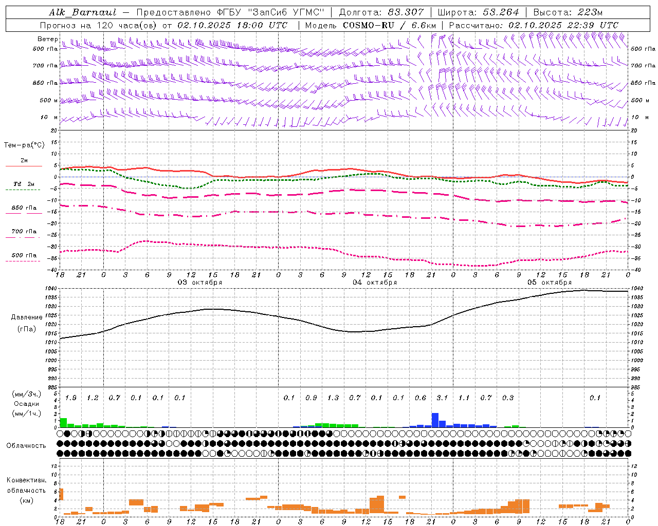Click the green dotted line sample under 'Td 2м'
This screenshot has width=658, height=526.
pyautogui.click(x=23, y=190)
